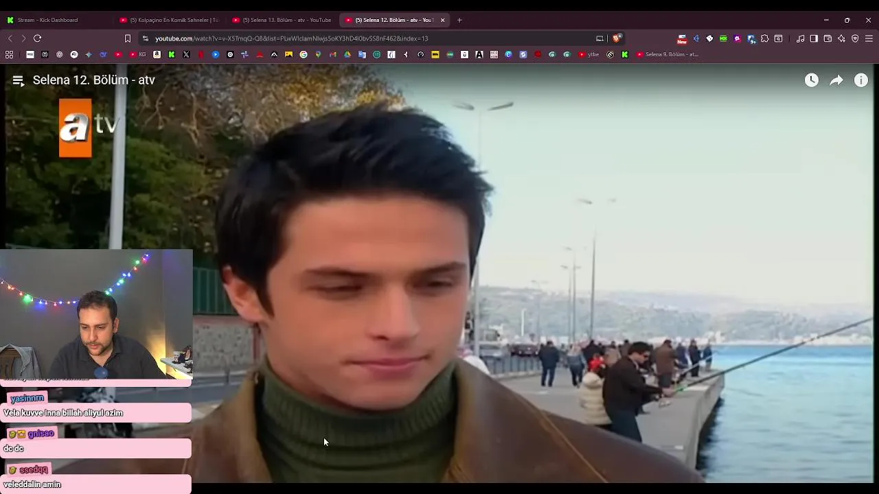Open site settings icon beside the URL
Screen dimensions: 879x494
[x=145, y=38]
